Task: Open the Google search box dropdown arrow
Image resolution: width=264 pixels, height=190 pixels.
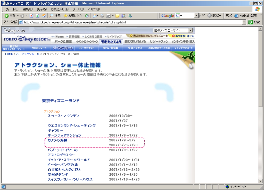Action: point(196,16)
